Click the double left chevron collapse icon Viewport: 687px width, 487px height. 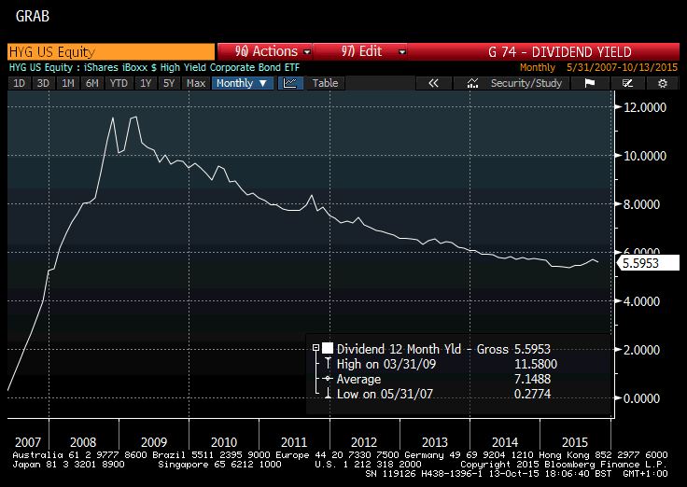tap(433, 83)
